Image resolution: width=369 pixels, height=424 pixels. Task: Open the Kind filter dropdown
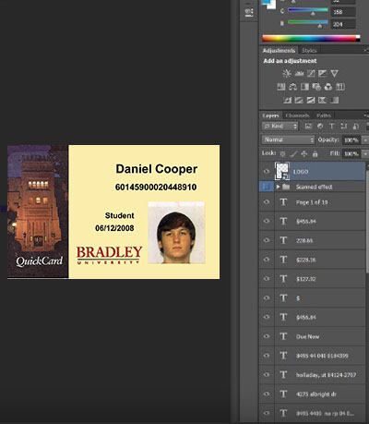(280, 126)
